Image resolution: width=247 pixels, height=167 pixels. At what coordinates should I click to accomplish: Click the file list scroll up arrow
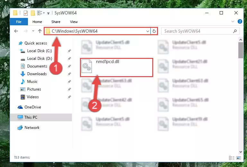(x=241, y=40)
